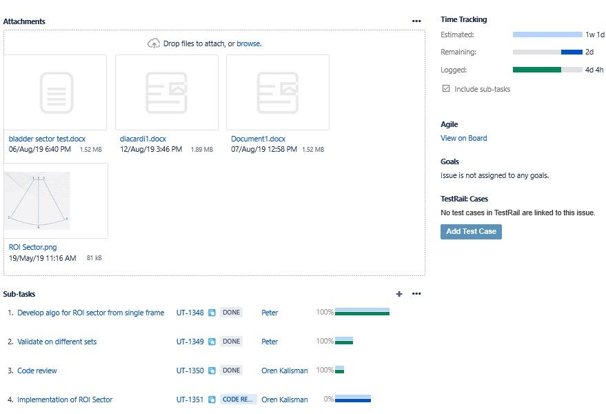Click the '06/Aug/19 6:40 PM' date
Screen dimensions: 606x414
point(40,149)
